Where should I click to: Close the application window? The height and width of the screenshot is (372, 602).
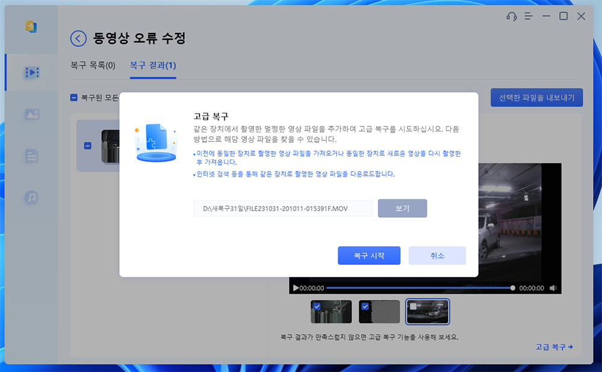[582, 16]
